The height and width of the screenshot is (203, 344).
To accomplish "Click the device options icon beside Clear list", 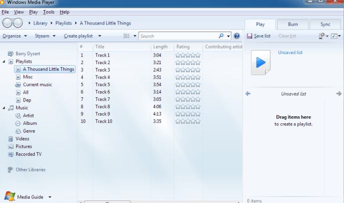I will click(x=321, y=36).
